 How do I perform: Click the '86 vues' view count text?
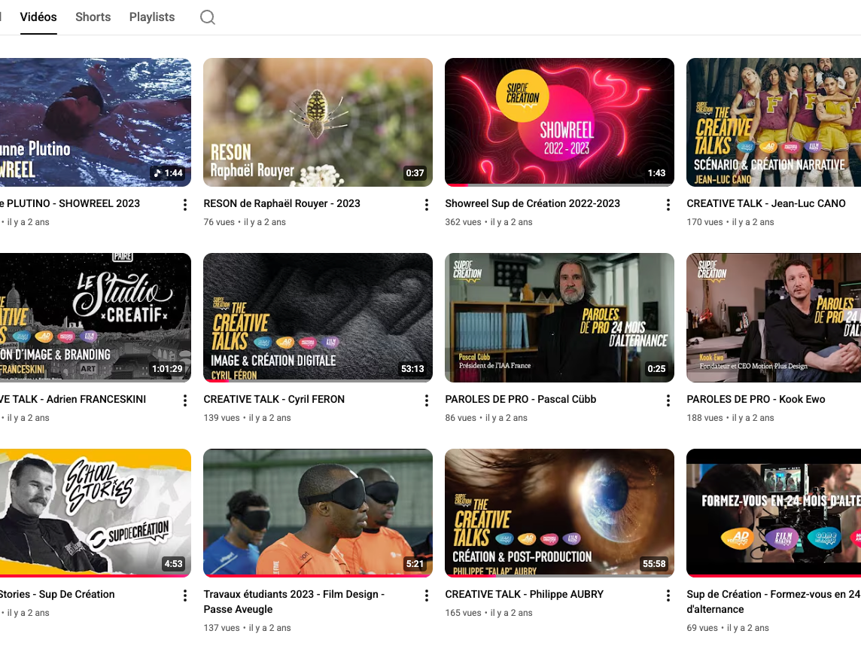tap(461, 417)
